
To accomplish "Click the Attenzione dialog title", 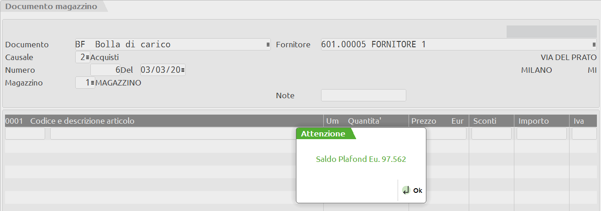I will (x=323, y=134).
